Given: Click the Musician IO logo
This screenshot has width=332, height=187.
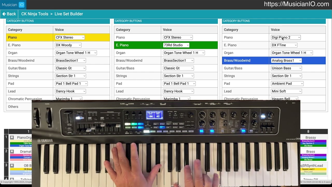Looking at the screenshot, I should 13,5.
